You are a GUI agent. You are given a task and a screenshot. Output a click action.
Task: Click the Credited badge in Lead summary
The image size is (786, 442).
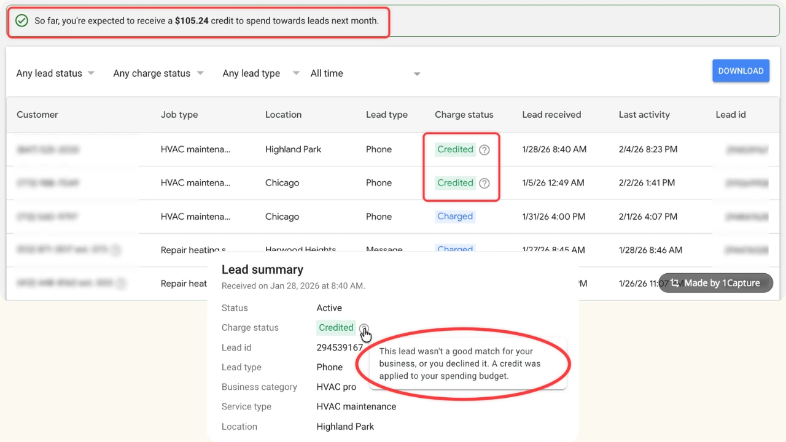point(336,328)
